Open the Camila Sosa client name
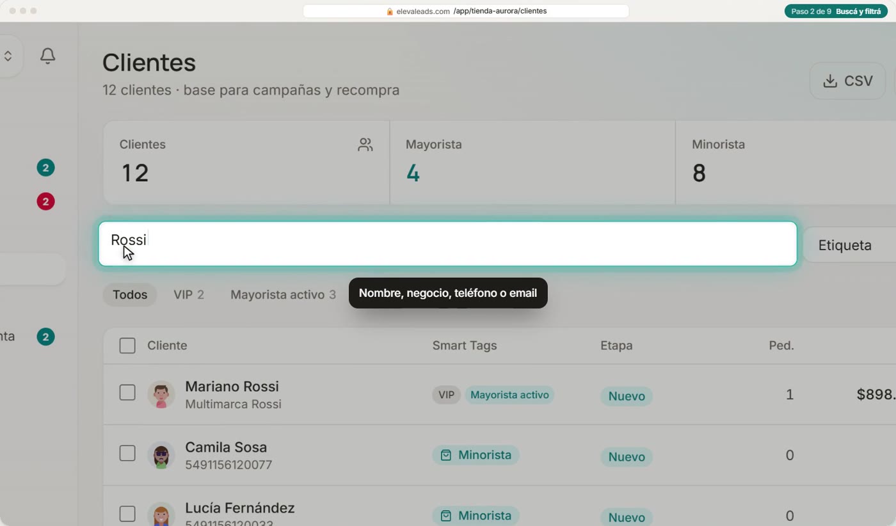Image resolution: width=896 pixels, height=526 pixels. pyautogui.click(x=226, y=447)
